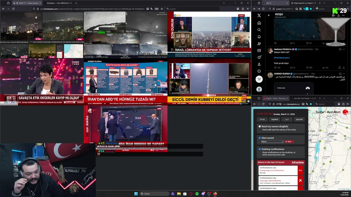Screen dimensions: 351x197
Task: Select the NTV İsrail Lübnan stream tile
Action: pyautogui.click(x=209, y=34)
